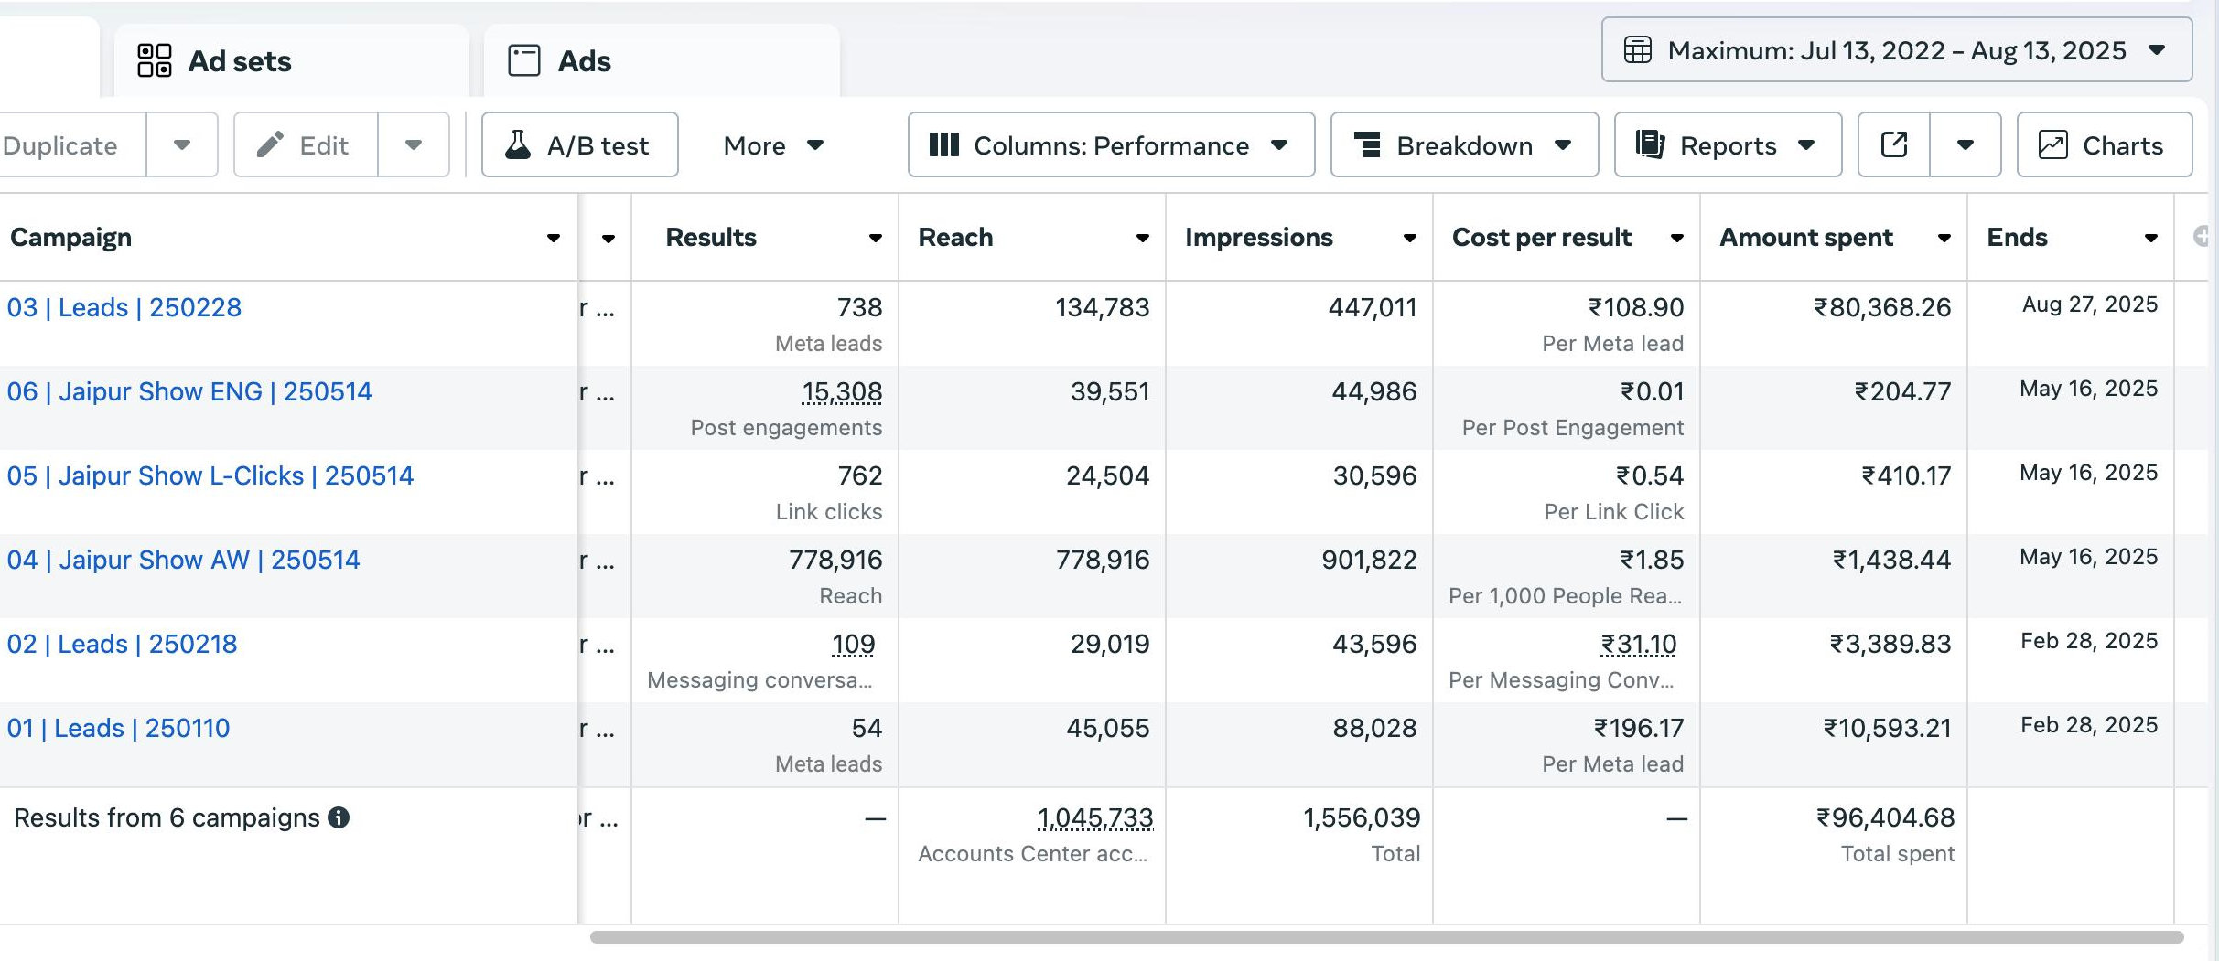The height and width of the screenshot is (961, 2219).
Task: Switch to the Ads tab
Action: pyautogui.click(x=584, y=61)
